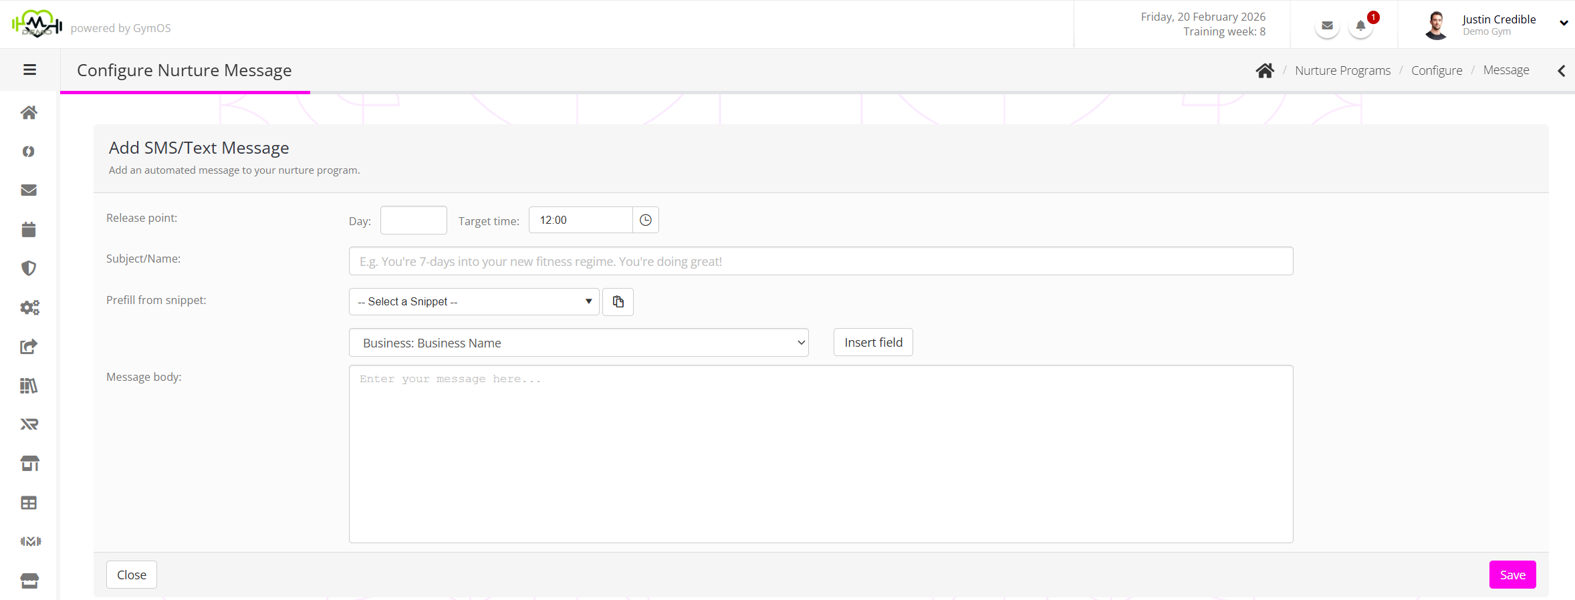
Task: Click the copy snippet icon button
Action: point(618,302)
